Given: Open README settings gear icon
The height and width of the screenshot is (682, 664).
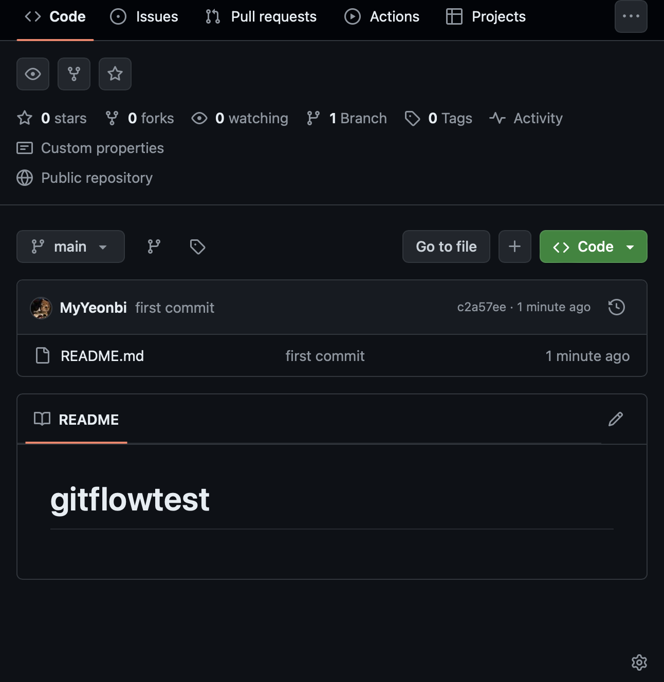Looking at the screenshot, I should (639, 662).
